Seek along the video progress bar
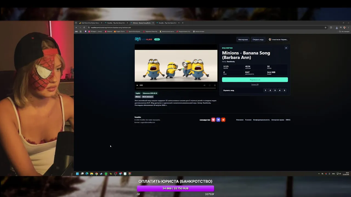This screenshot has height=197, width=351. coord(176,88)
